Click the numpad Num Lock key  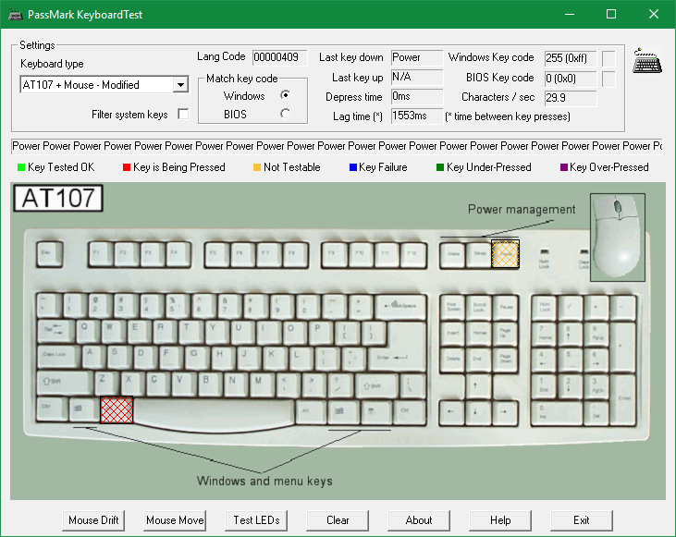[545, 308]
